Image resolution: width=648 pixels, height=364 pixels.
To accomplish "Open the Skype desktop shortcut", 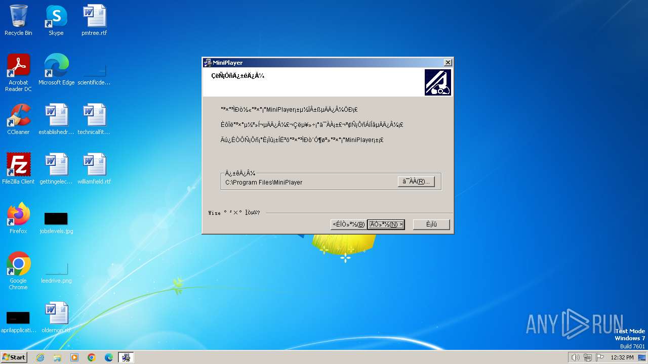I will (x=56, y=20).
